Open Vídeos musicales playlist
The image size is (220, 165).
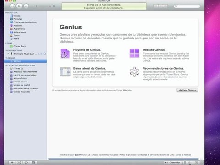click(20, 92)
